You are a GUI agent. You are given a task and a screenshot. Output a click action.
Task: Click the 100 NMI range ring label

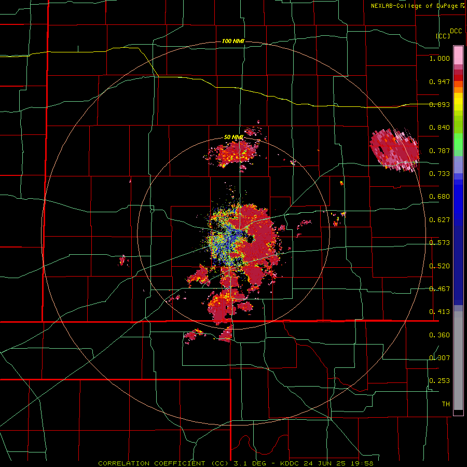click(233, 41)
